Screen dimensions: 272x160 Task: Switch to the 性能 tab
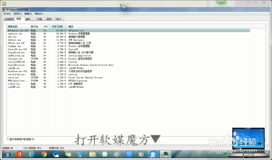tap(41, 19)
